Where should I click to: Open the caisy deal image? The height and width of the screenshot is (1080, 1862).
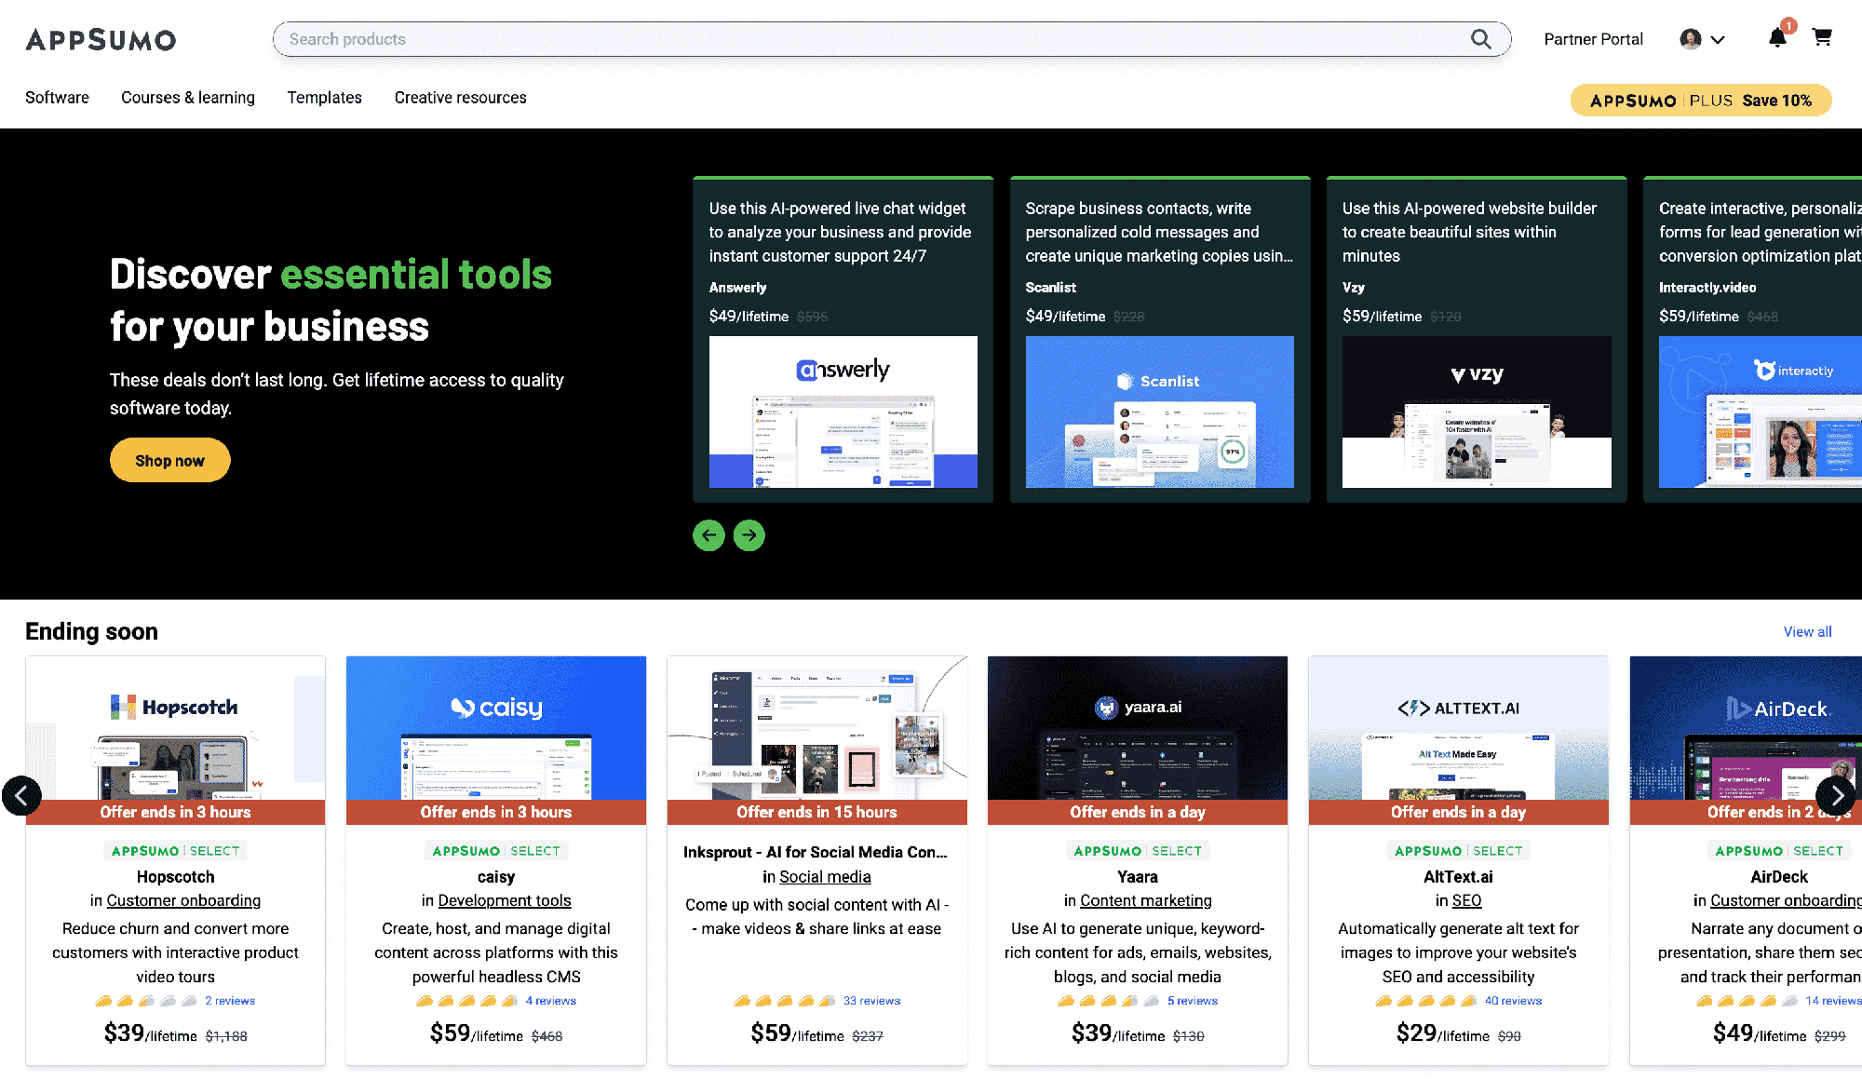click(496, 728)
